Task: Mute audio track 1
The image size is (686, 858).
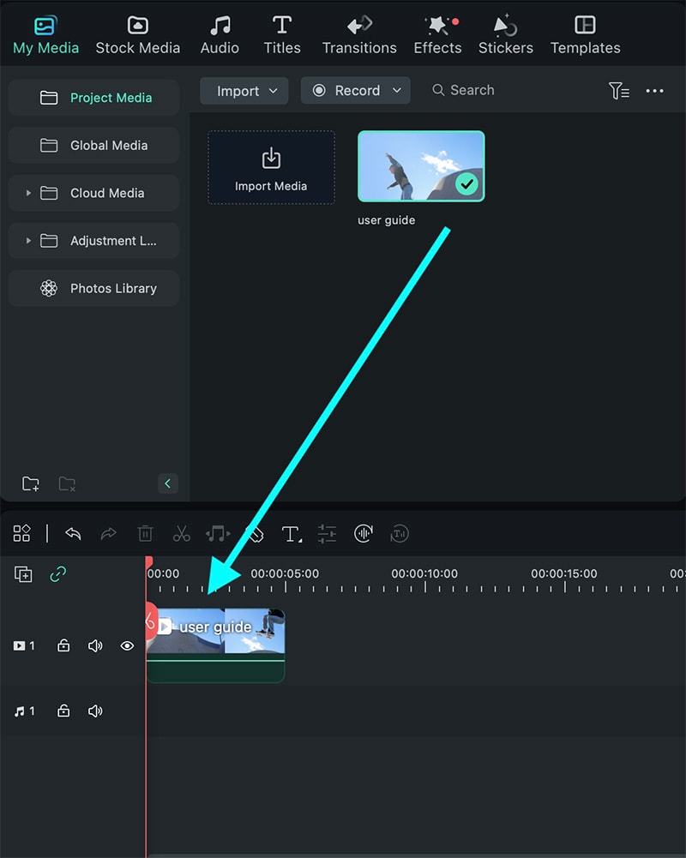Action: coord(95,711)
